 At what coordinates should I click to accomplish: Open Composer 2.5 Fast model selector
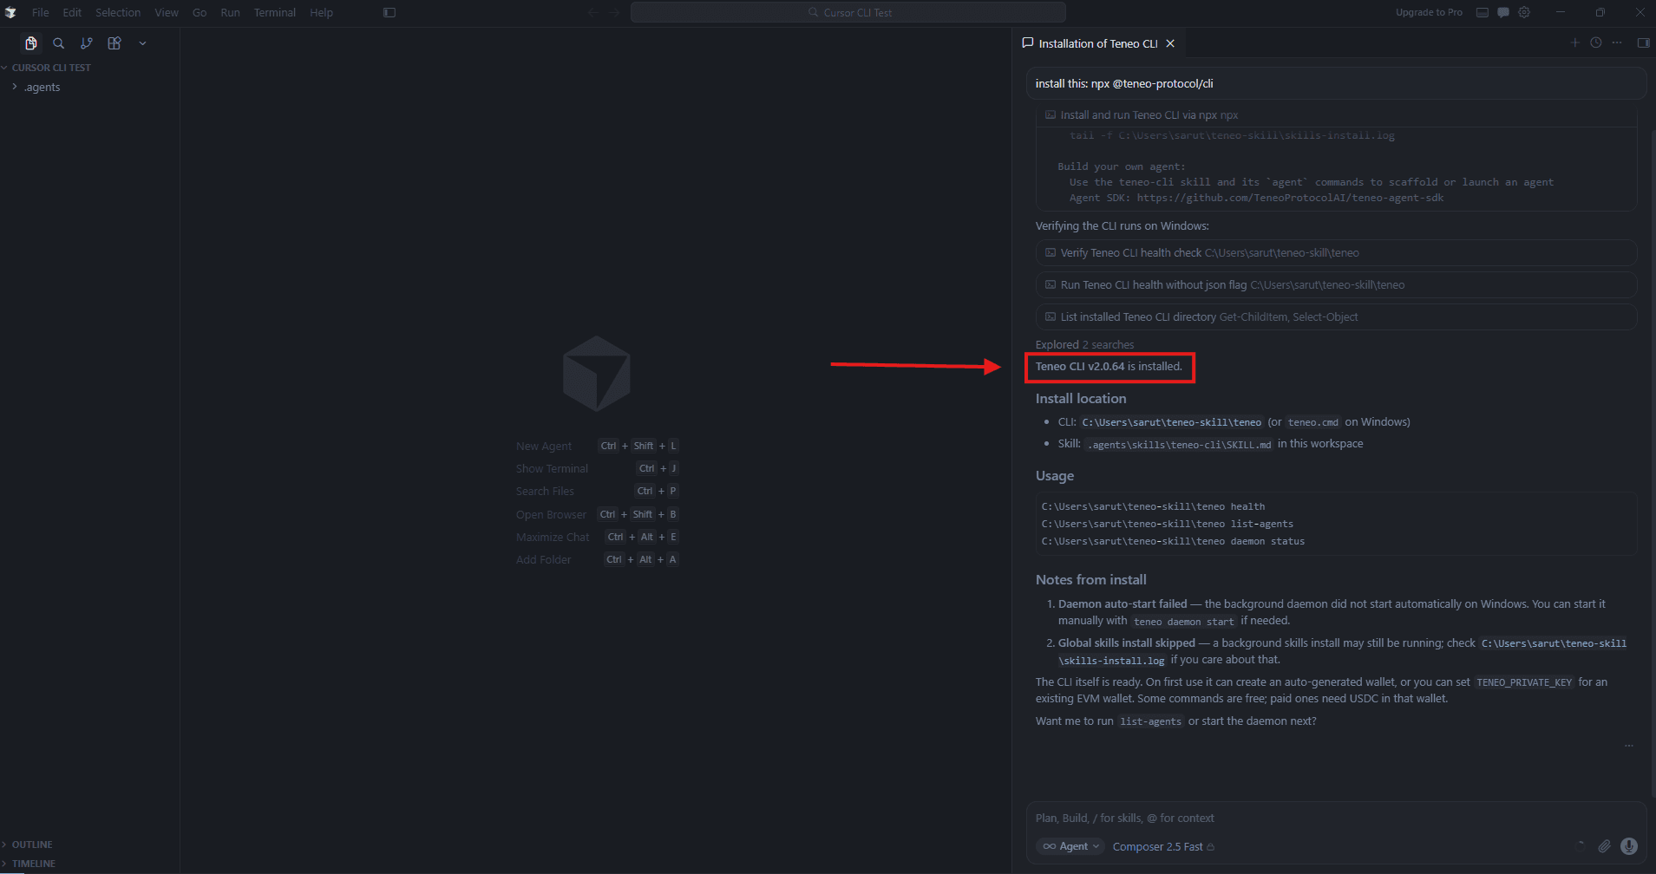1163,847
